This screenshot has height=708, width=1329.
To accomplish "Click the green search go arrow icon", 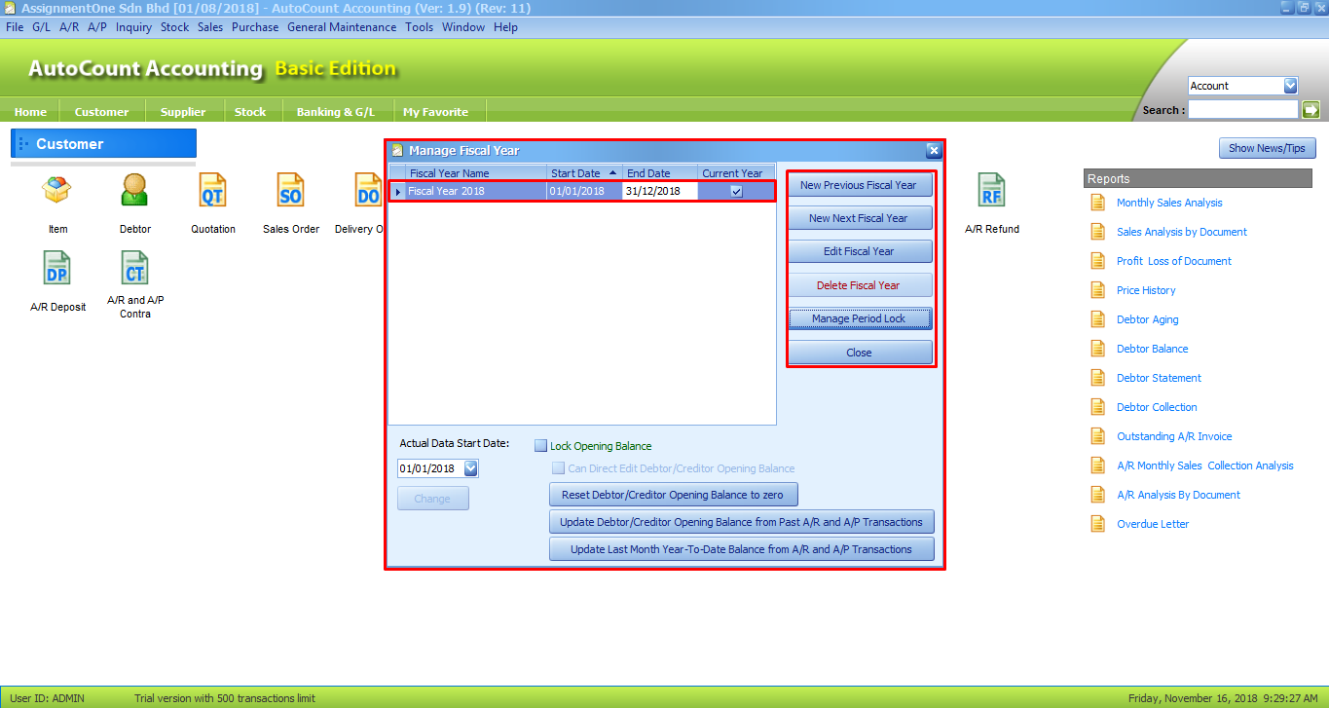I will point(1311,110).
